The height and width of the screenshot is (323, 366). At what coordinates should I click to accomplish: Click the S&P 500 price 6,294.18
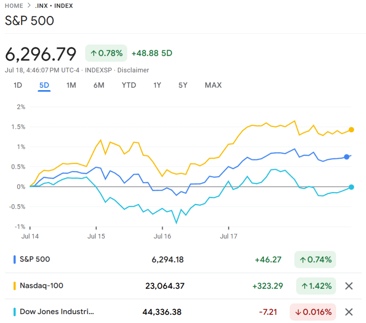click(x=168, y=259)
